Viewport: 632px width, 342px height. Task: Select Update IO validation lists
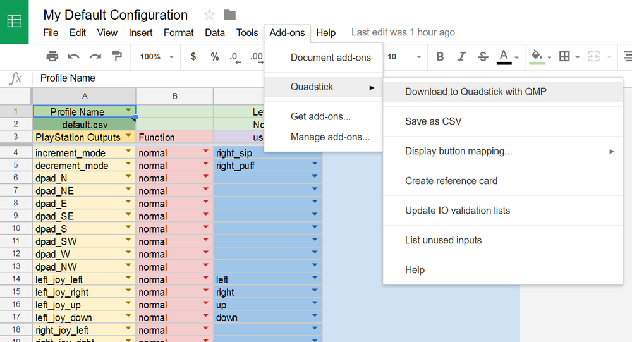502,211
